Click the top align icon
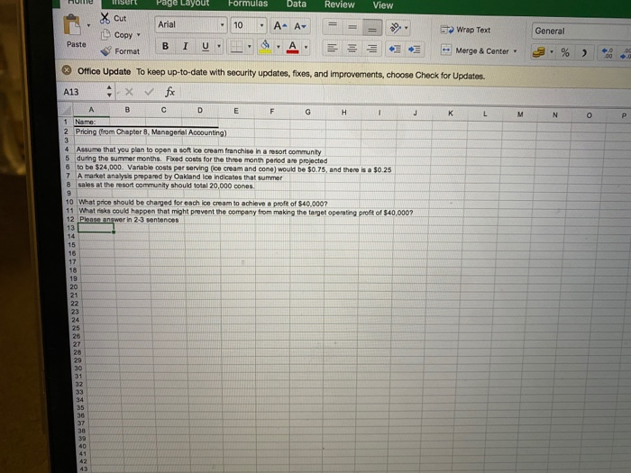Image resolution: width=631 pixels, height=473 pixels. point(333,26)
